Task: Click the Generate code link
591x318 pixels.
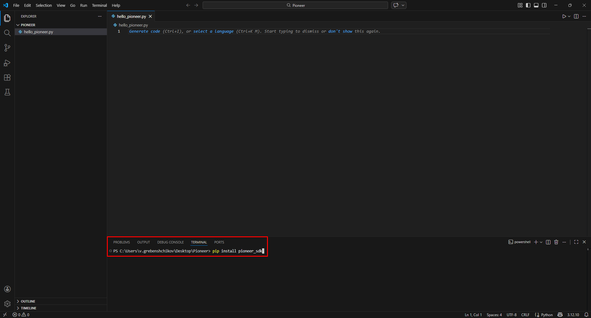Action: (x=144, y=31)
